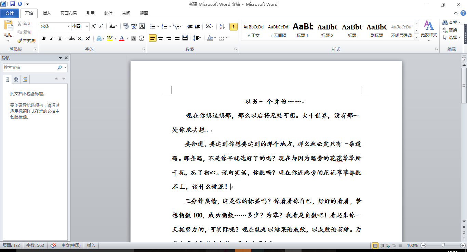
Task: Open Word Help question mark icon
Action: point(463,13)
